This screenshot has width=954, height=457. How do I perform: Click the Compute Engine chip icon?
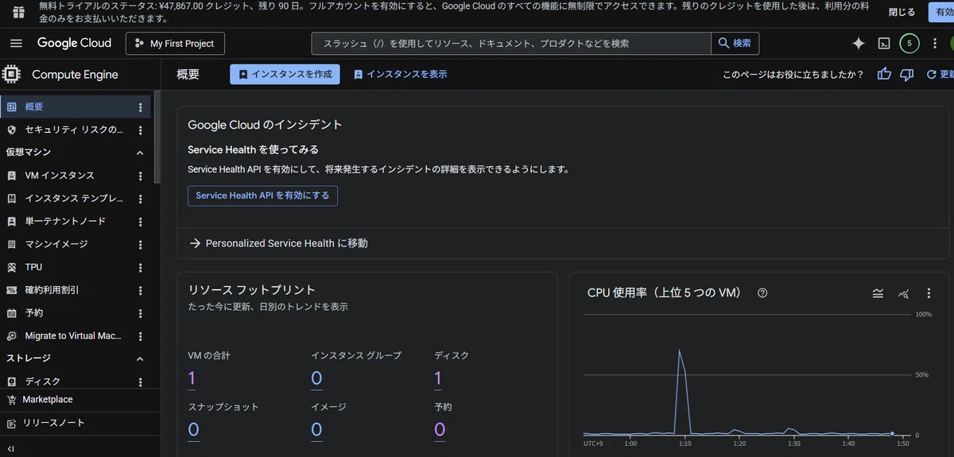tap(12, 74)
